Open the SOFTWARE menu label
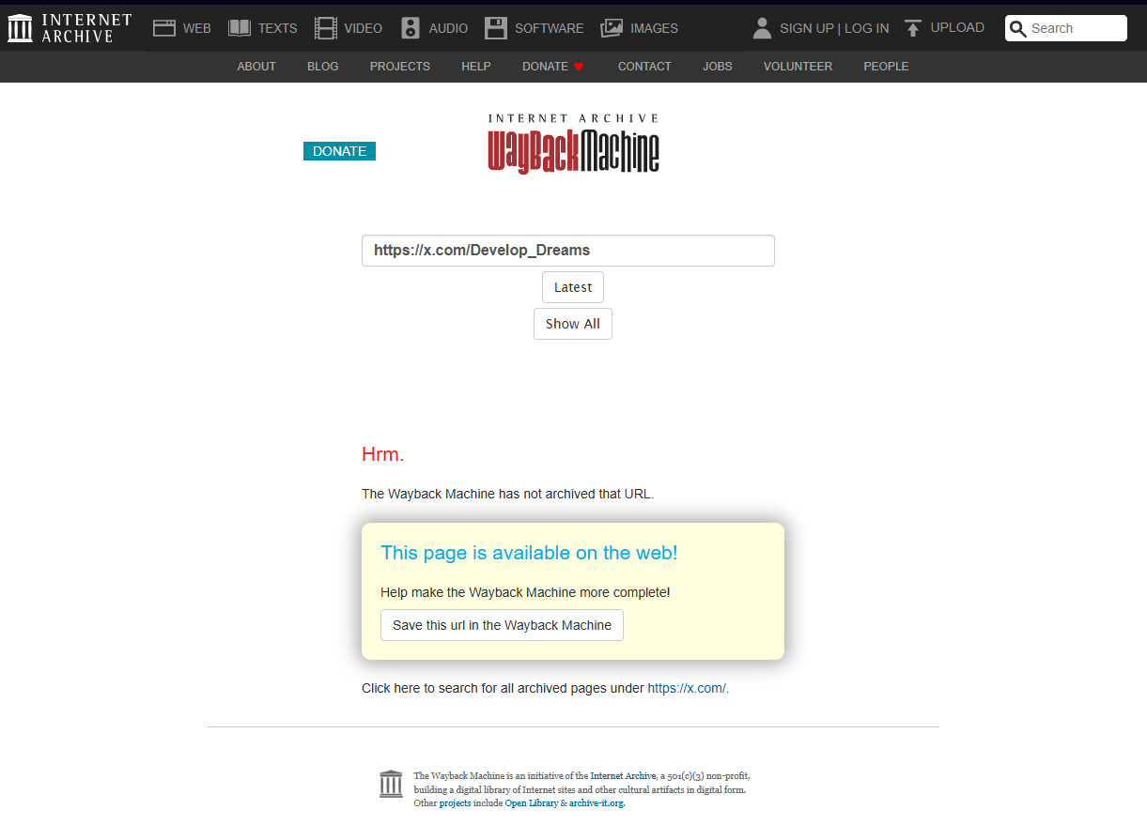The height and width of the screenshot is (825, 1147). (x=550, y=28)
